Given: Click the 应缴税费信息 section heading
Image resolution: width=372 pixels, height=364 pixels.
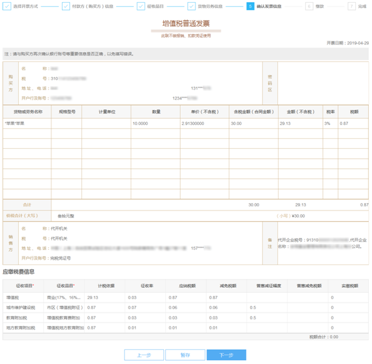Looking at the screenshot, I should pyautogui.click(x=19, y=272).
